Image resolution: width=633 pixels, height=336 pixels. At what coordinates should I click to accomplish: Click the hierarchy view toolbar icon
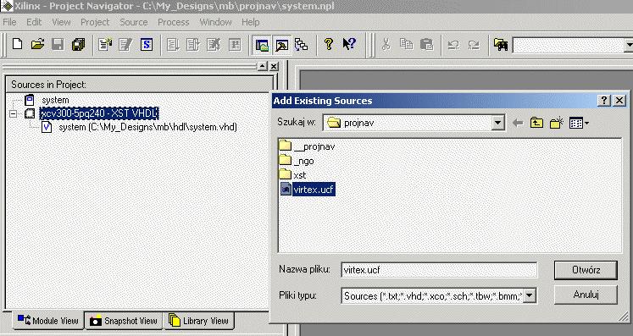coord(301,44)
